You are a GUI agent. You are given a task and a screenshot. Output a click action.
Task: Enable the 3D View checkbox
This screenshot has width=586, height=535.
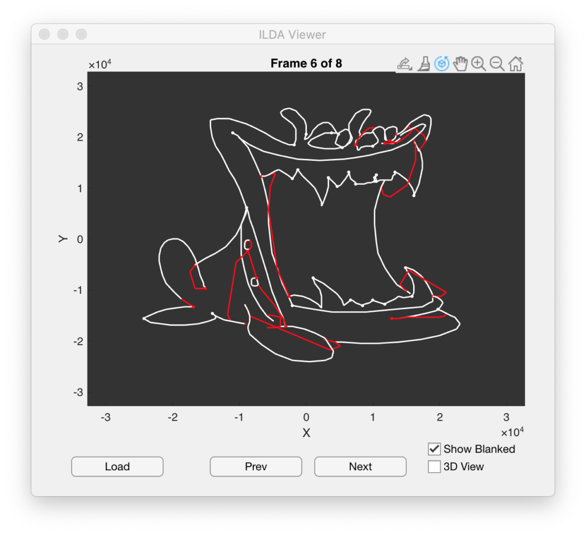click(x=434, y=467)
